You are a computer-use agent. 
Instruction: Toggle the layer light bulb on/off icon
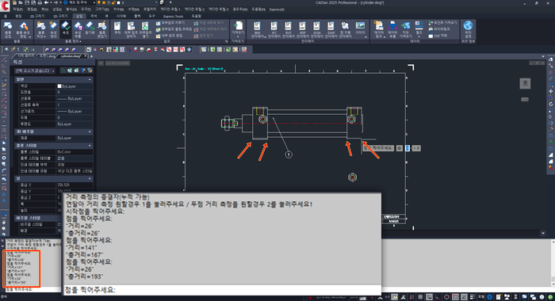(x=100, y=3)
